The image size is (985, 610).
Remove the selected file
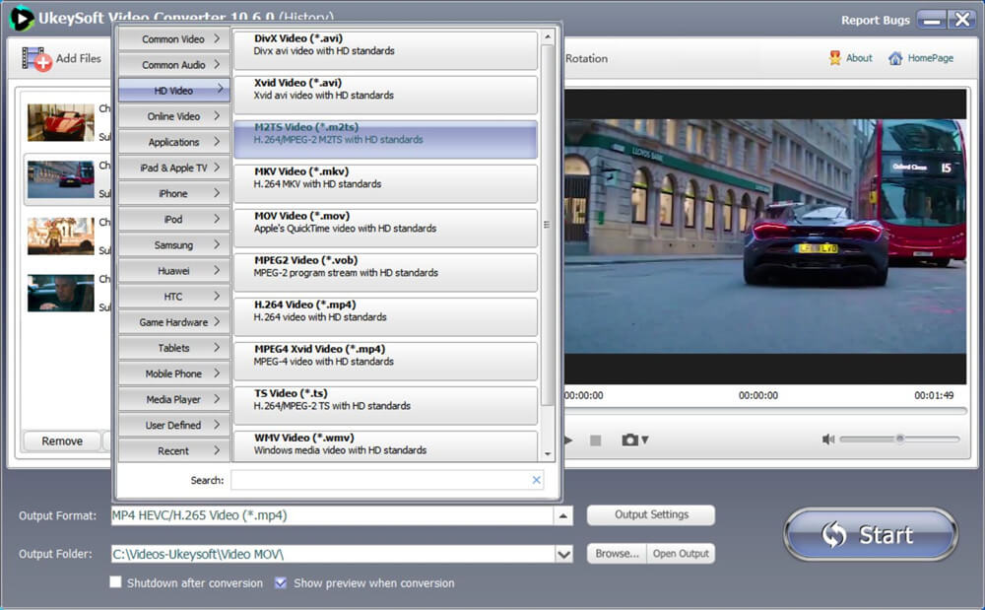[61, 441]
